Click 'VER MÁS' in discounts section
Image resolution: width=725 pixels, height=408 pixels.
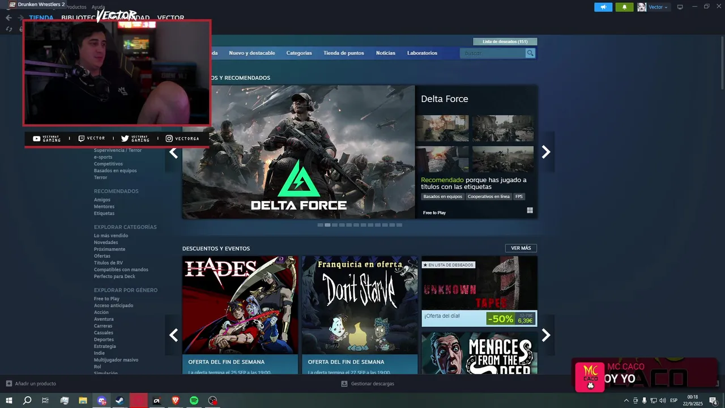521,248
